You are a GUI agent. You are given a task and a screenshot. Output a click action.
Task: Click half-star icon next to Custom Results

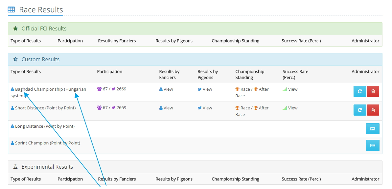[x=15, y=59]
